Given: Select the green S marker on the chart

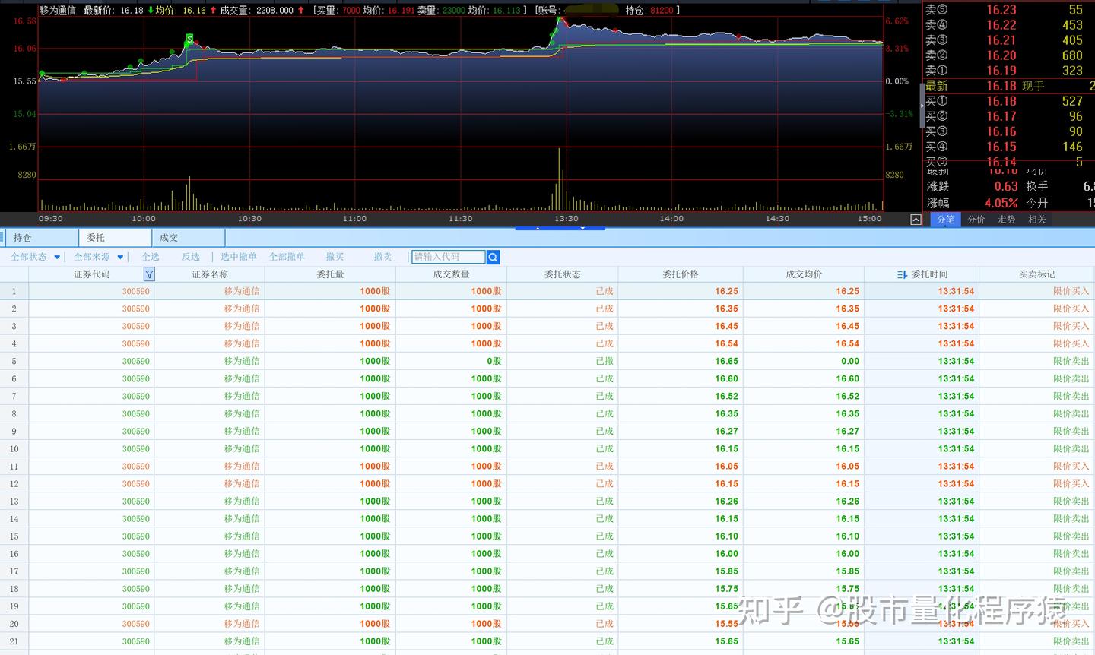Looking at the screenshot, I should point(189,38).
